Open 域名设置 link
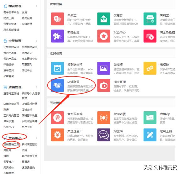181x174 pixels. [9, 121]
